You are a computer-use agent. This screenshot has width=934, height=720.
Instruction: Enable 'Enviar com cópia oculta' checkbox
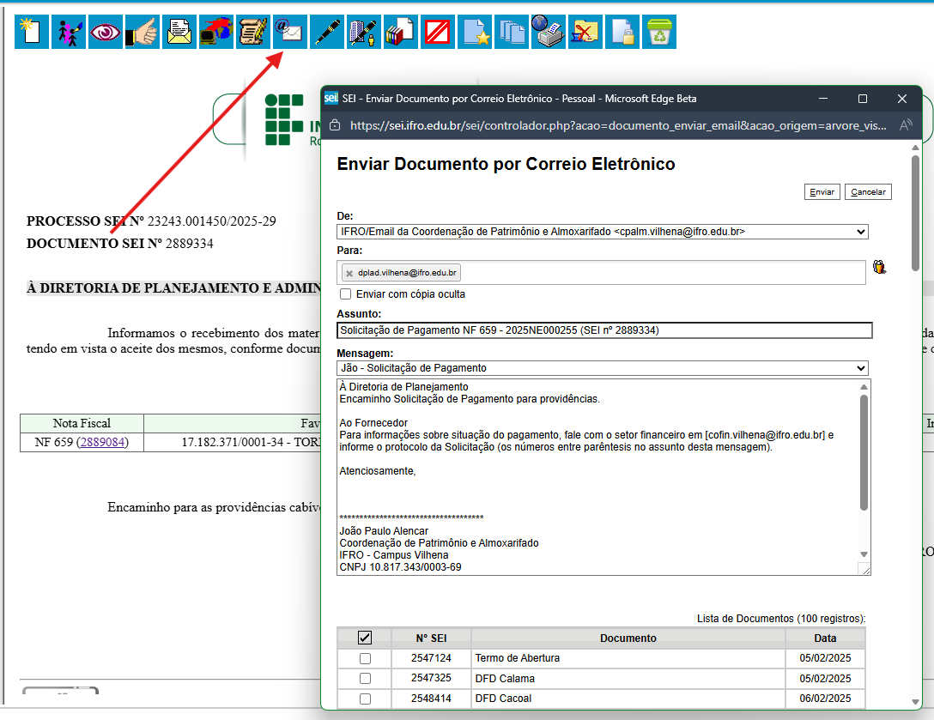coord(346,294)
